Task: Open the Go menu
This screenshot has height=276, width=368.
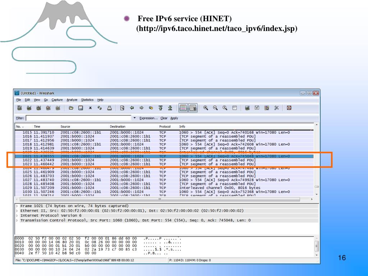Action: (x=46, y=100)
